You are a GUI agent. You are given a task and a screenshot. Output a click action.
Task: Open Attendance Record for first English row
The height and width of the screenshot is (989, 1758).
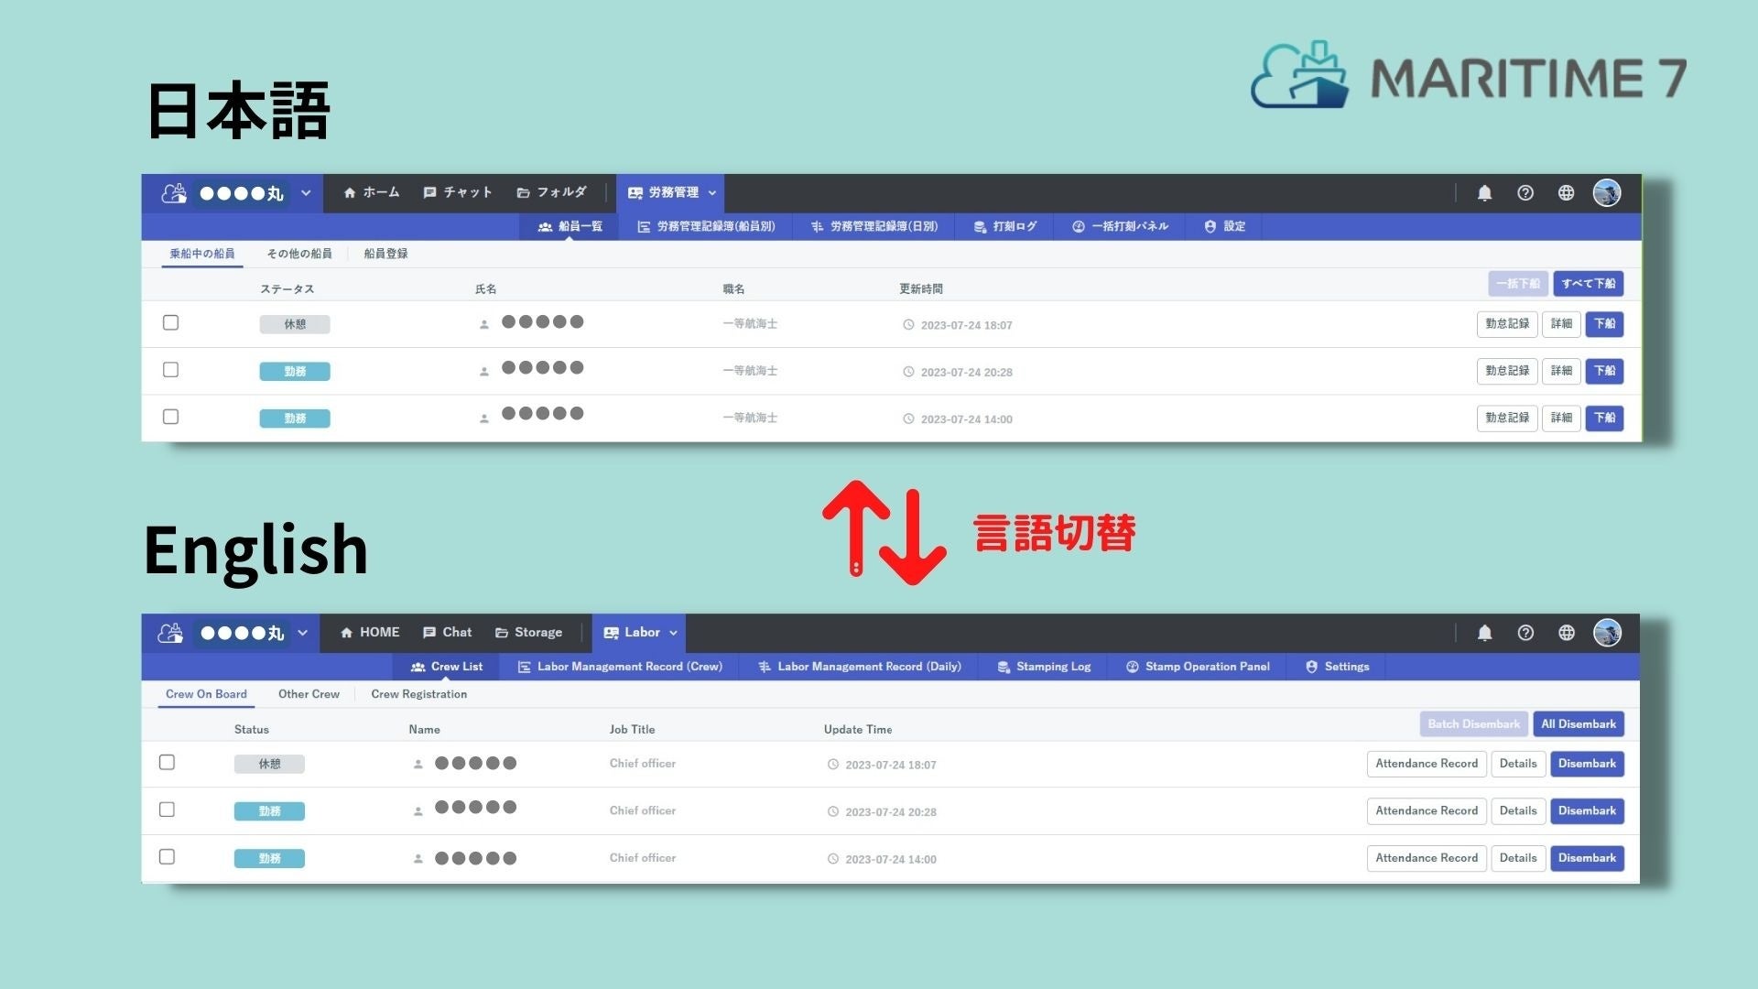tap(1426, 764)
